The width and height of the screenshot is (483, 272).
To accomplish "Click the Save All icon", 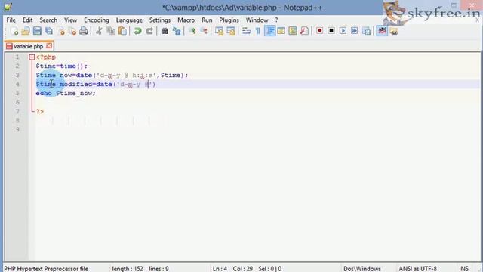I will tap(48, 31).
